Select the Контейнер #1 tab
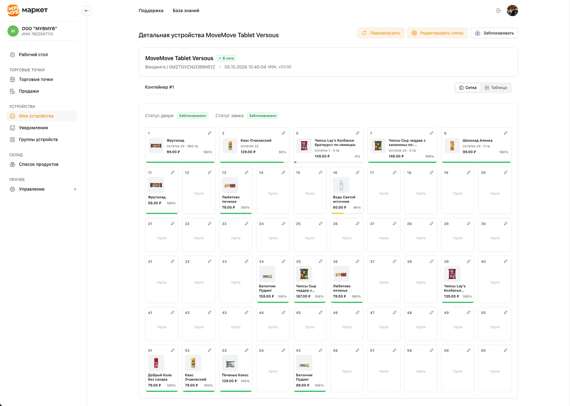 point(159,87)
